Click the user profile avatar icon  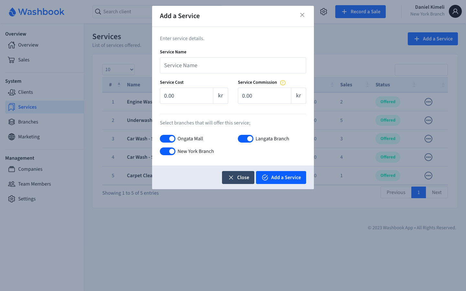click(455, 12)
